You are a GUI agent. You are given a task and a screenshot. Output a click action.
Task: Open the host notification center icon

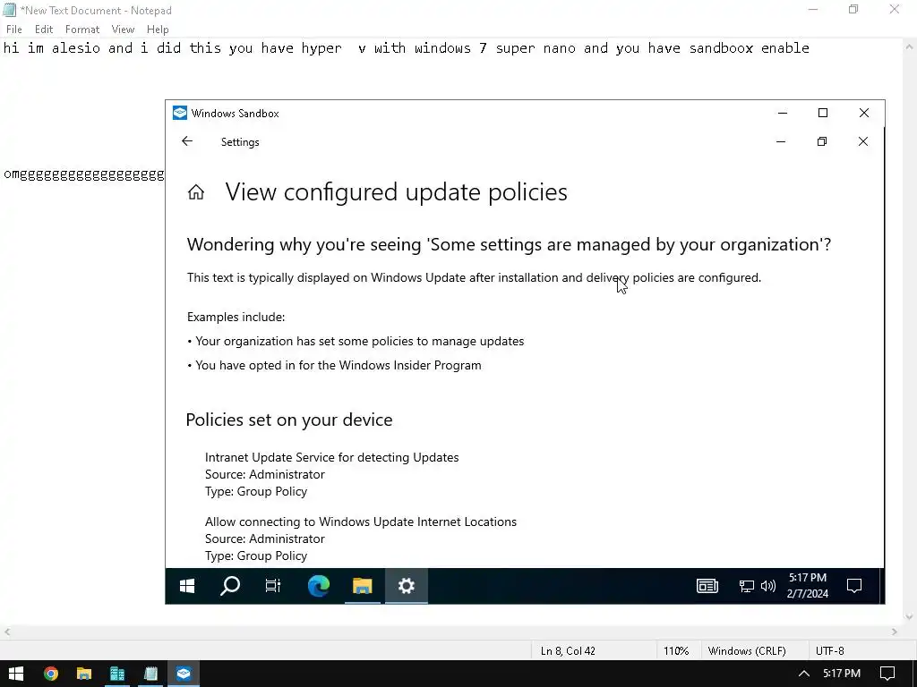click(x=887, y=674)
